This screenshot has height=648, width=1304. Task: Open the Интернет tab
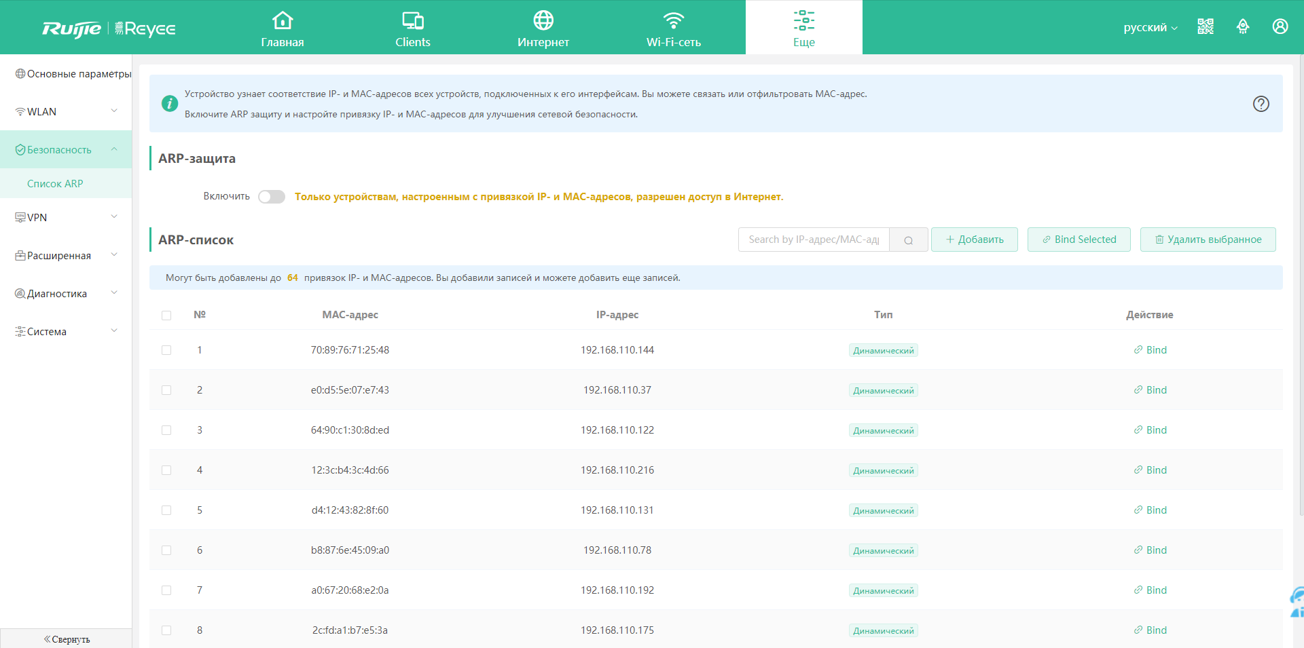point(543,28)
